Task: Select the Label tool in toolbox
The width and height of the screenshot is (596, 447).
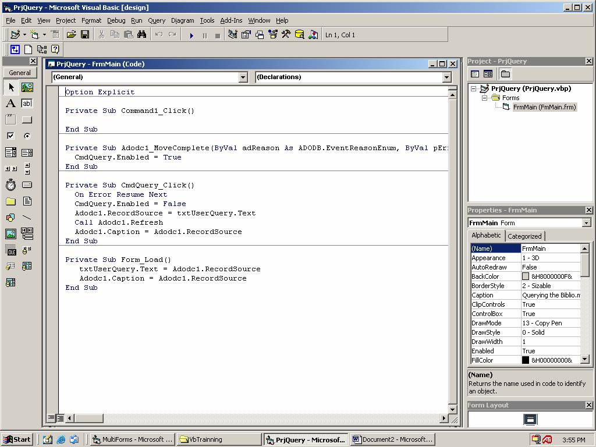Action: click(10, 104)
